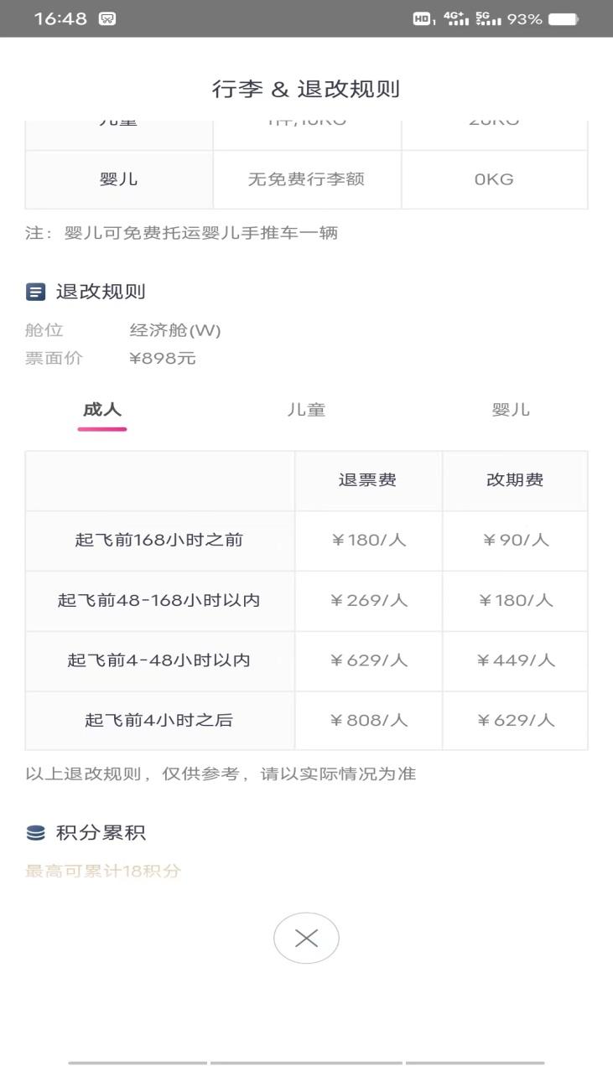The width and height of the screenshot is (613, 1066).
Task: Tap the 最高可累计18积分 points text
Action: 103,871
